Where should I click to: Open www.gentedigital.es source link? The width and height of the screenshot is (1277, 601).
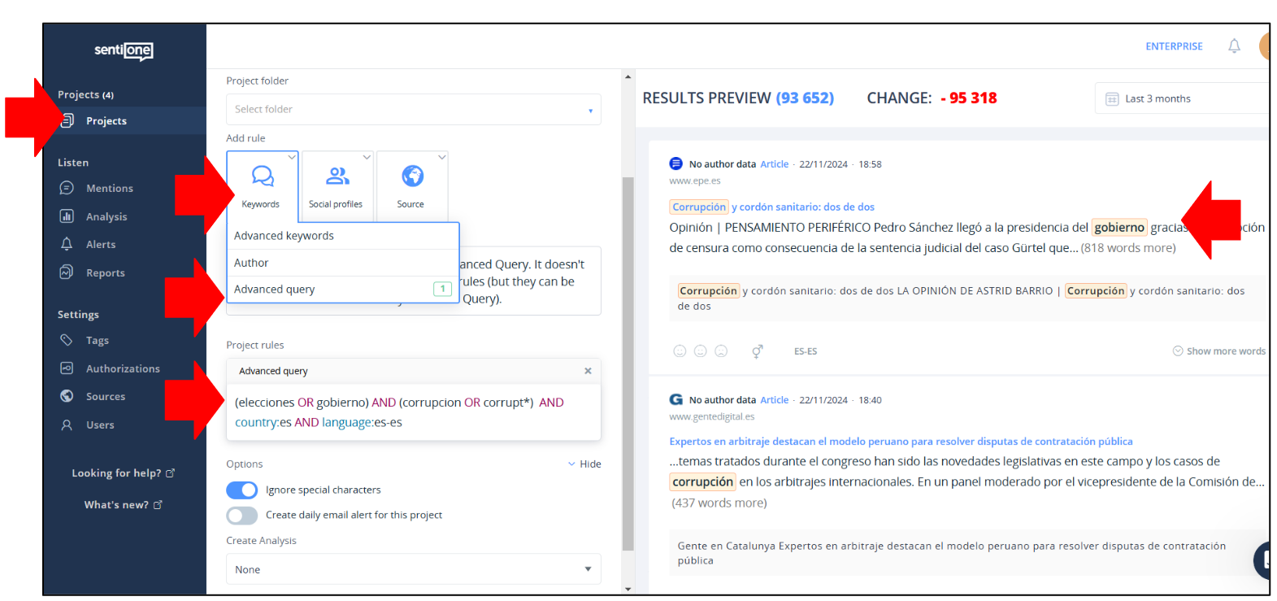711,417
